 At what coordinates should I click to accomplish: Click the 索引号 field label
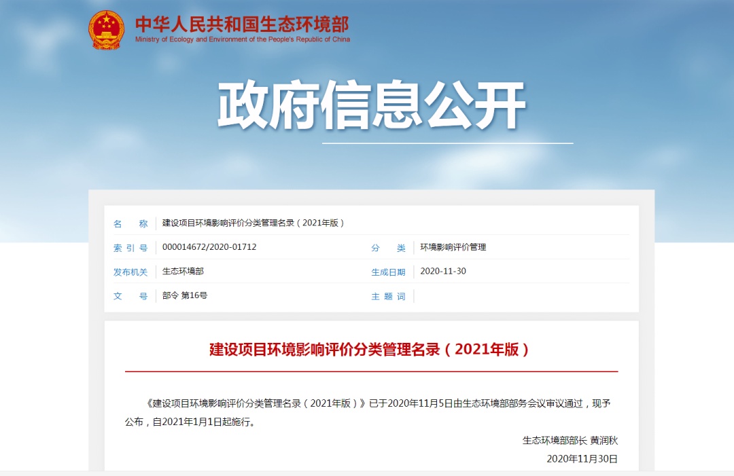[x=130, y=248]
